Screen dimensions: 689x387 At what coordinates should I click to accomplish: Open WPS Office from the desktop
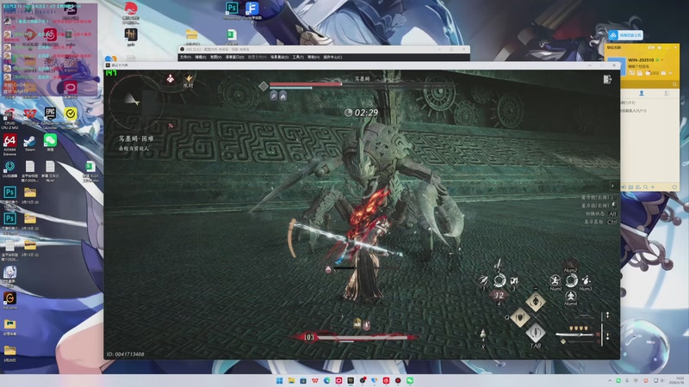click(29, 114)
